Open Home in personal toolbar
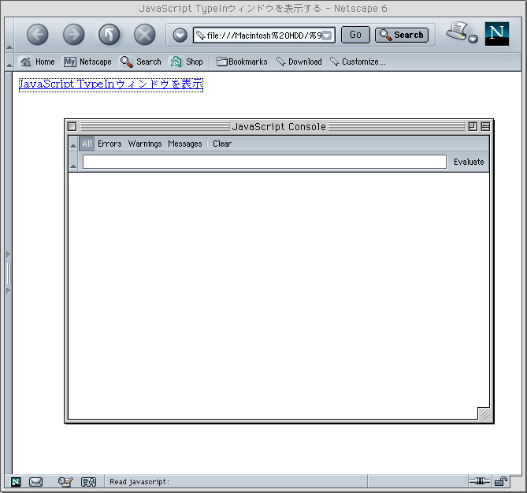This screenshot has height=493, width=527. [37, 62]
